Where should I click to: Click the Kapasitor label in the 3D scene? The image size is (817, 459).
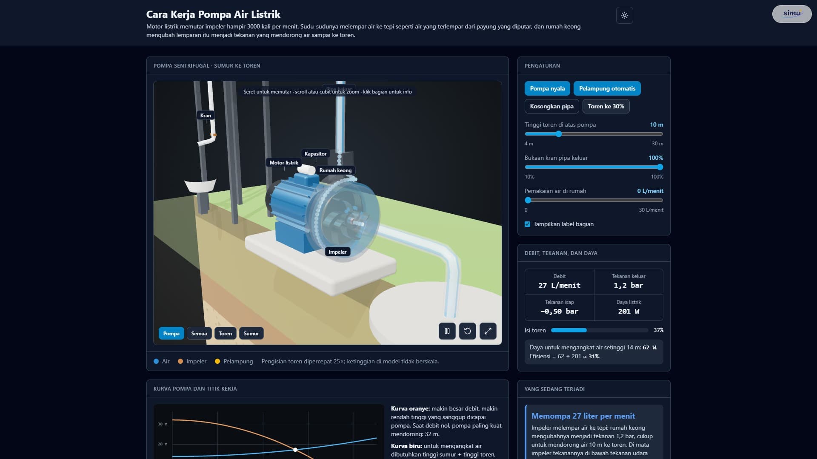(x=315, y=154)
